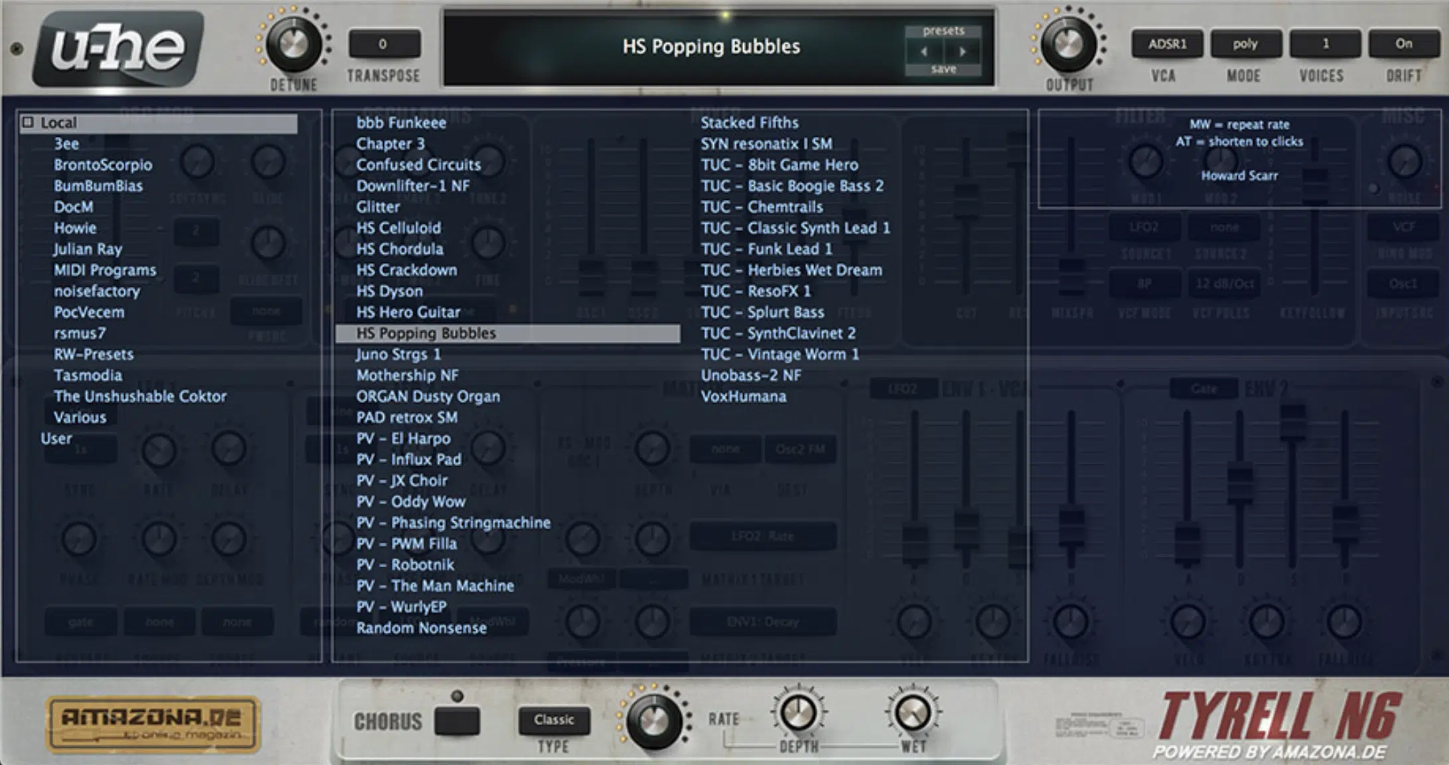Open the chorus TYPE Classic selector

click(x=554, y=720)
